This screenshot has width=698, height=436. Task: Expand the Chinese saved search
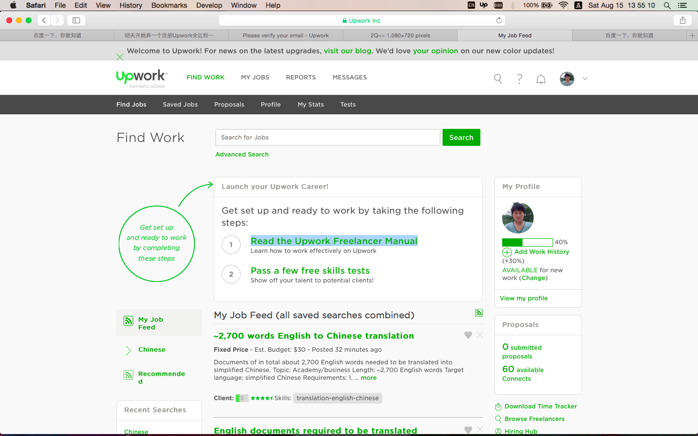(129, 349)
